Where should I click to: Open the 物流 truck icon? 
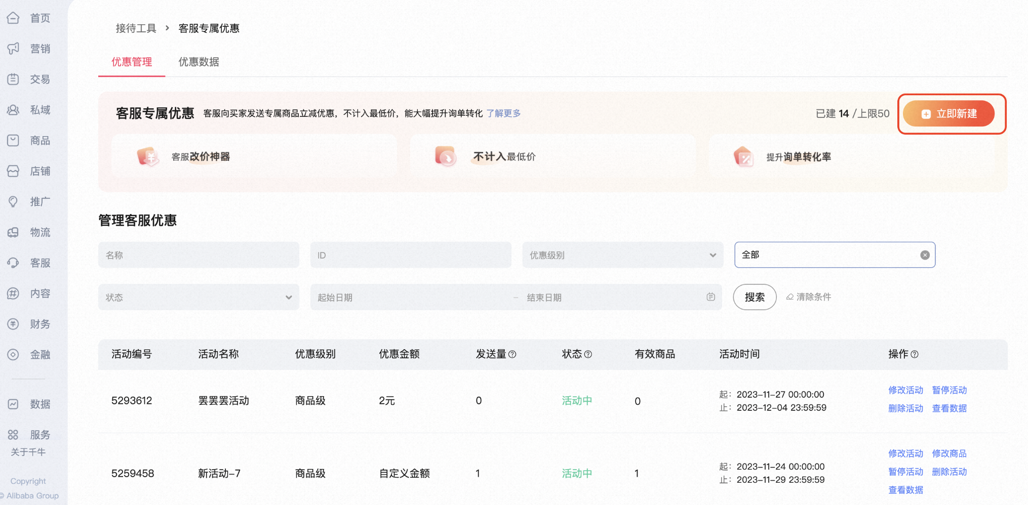click(13, 232)
